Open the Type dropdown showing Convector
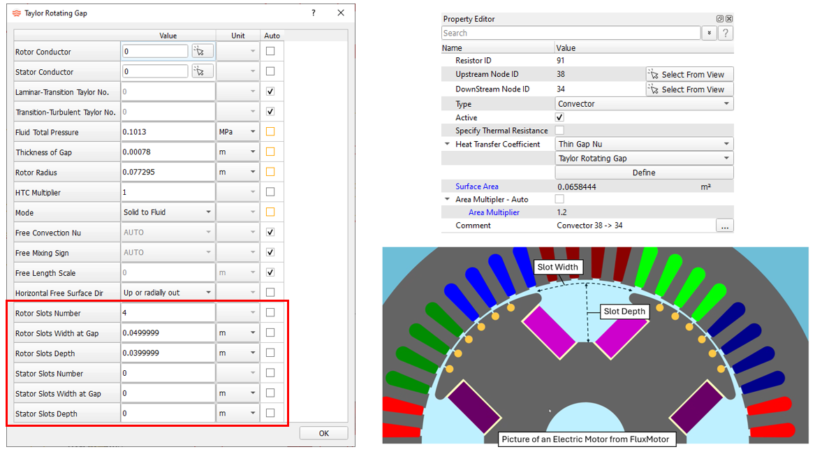815x454 pixels. point(644,104)
